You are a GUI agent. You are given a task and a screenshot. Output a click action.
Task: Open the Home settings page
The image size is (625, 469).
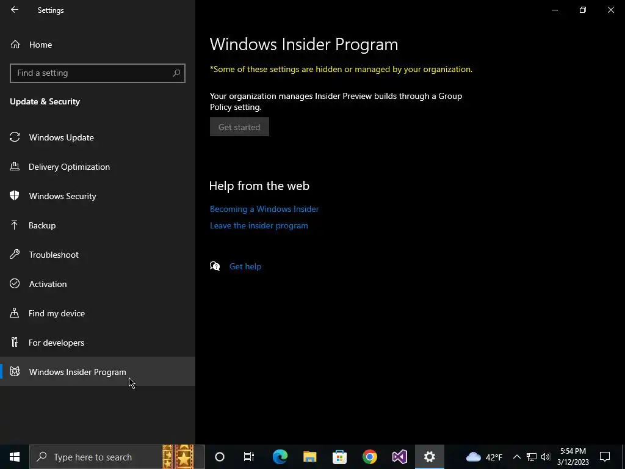(98, 45)
